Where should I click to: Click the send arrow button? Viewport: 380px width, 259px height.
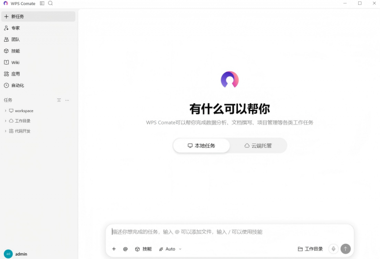346,249
